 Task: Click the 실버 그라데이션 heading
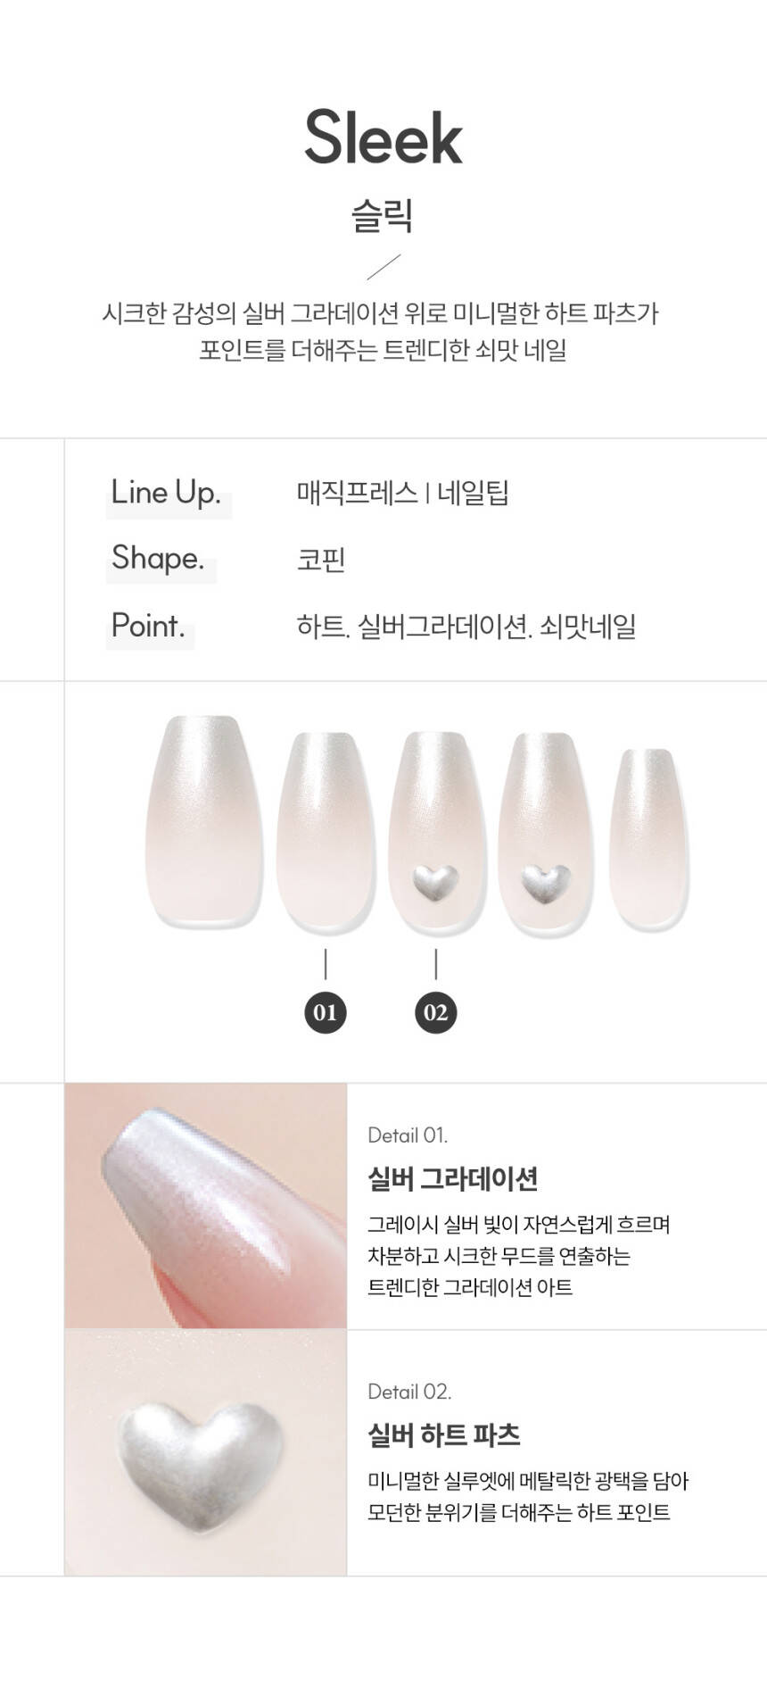click(x=453, y=1179)
